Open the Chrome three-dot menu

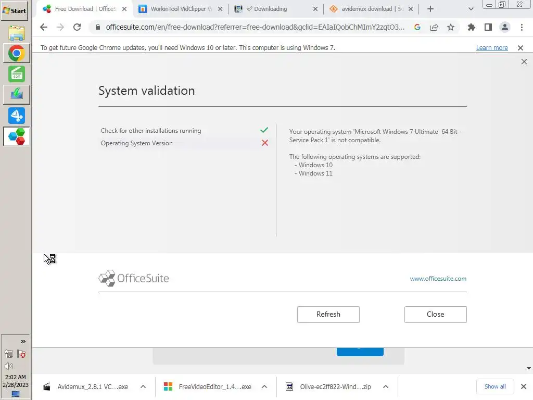(x=522, y=27)
